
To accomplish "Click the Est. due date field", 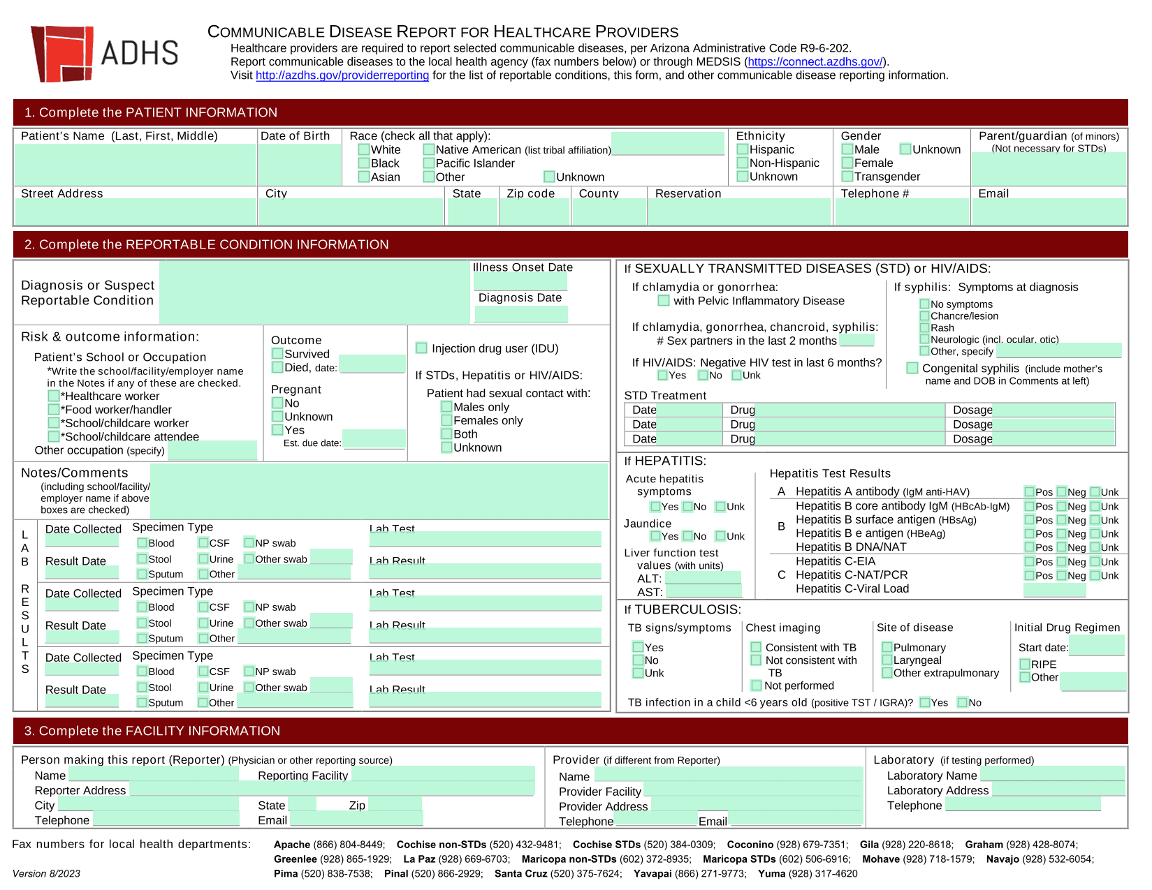I will [374, 439].
